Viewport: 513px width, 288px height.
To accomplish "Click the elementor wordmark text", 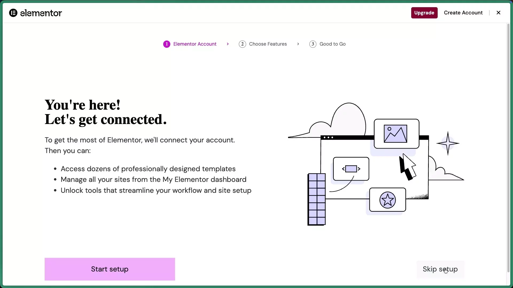I will click(x=41, y=13).
